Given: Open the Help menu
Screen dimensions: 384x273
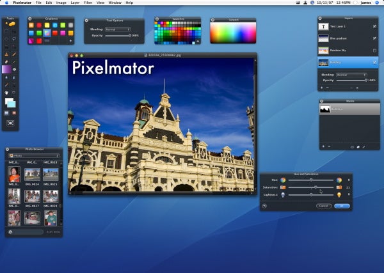Looking at the screenshot, I should click(129, 3).
